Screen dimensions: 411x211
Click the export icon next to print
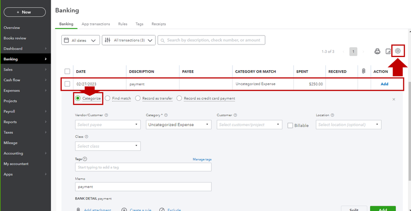pyautogui.click(x=388, y=51)
